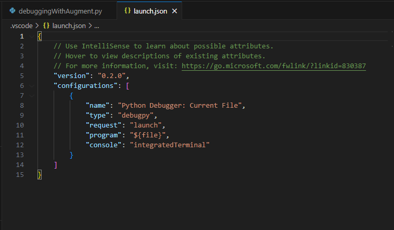Viewport: 394px width, 230px height.
Task: Switch to the debuggingWithAugment.py tab
Action: point(59,11)
